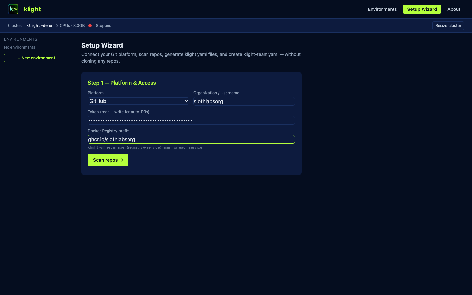Click the ENVIRONMENTS sidebar heading

click(21, 39)
